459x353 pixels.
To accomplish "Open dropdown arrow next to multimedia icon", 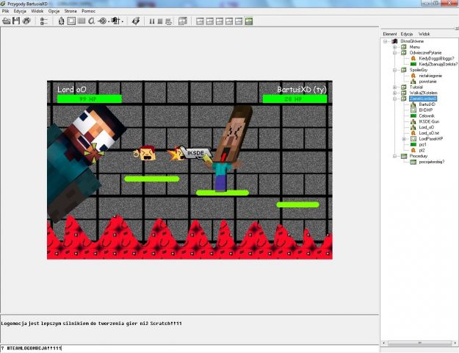I will click(x=123, y=21).
